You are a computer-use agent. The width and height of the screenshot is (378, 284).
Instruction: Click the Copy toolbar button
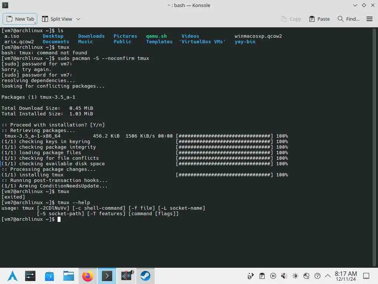(291, 19)
